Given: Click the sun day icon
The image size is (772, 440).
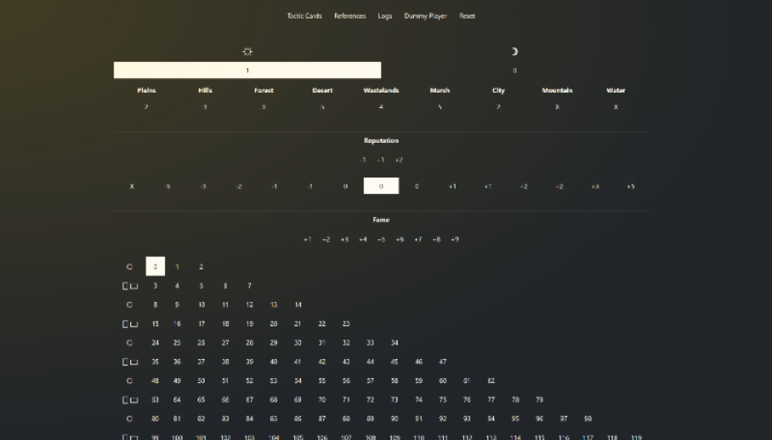Looking at the screenshot, I should (247, 52).
